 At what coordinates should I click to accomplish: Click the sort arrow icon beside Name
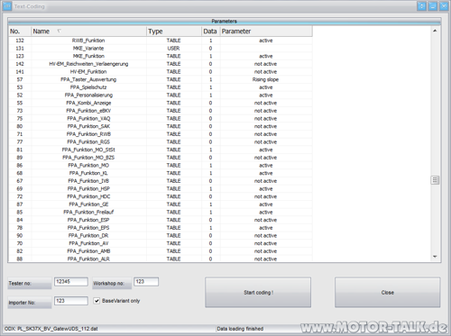coord(59,31)
